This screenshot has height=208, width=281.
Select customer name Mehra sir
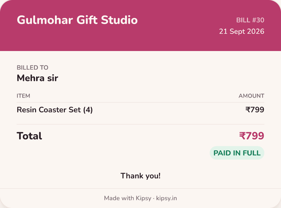(37, 78)
